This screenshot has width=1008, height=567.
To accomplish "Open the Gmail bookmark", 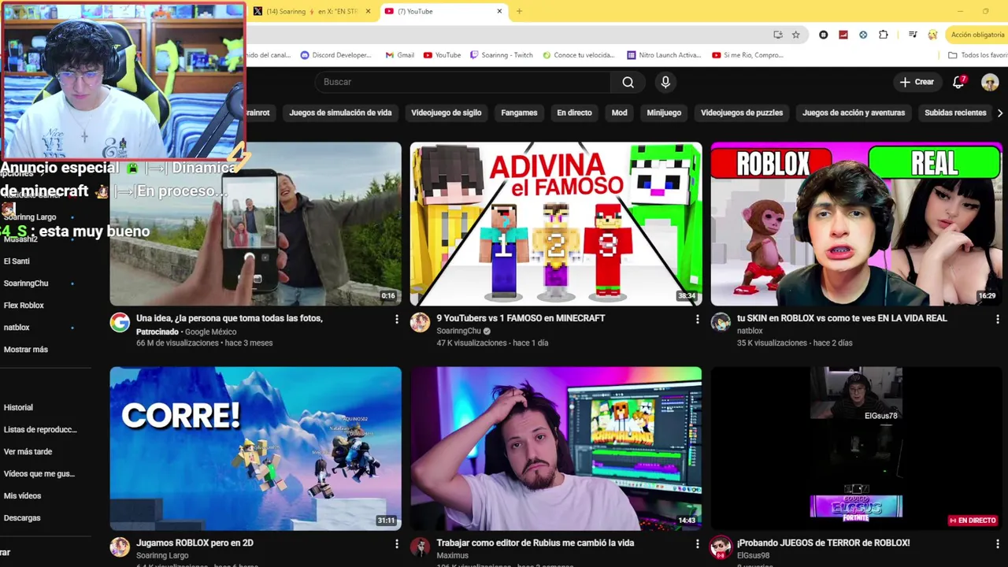I will click(400, 55).
